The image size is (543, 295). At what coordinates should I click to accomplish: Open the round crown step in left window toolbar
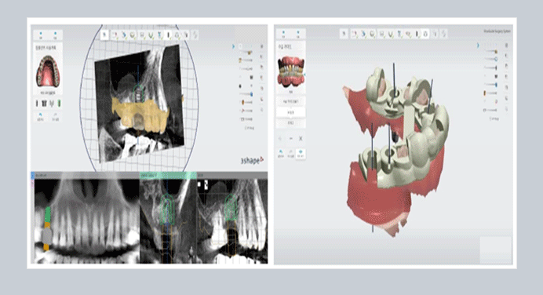click(133, 35)
